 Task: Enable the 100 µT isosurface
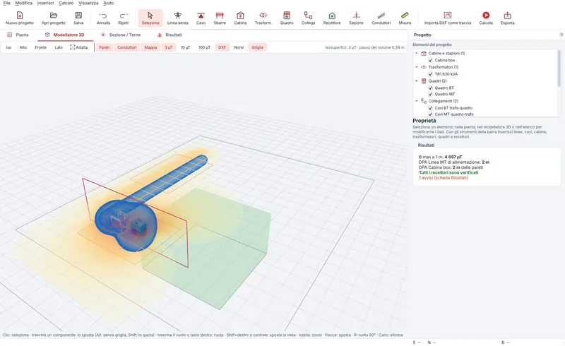(x=204, y=47)
